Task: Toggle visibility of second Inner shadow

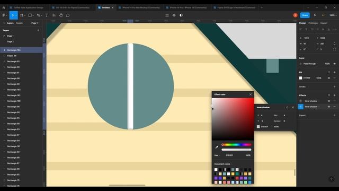Action: [329, 107]
